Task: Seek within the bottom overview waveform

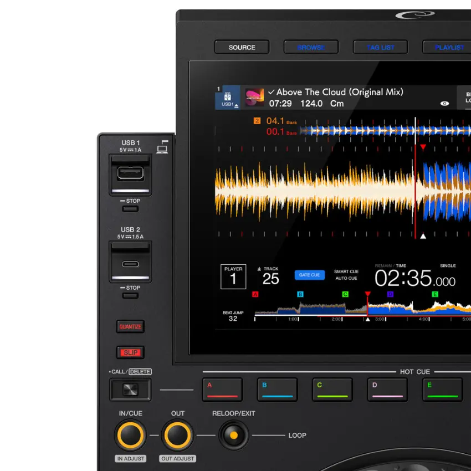Action: click(x=363, y=309)
